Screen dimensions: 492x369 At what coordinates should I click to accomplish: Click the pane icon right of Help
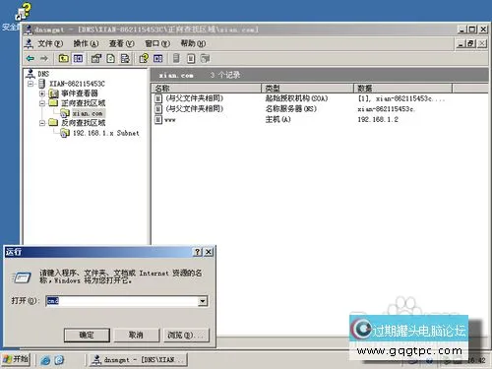[158, 59]
